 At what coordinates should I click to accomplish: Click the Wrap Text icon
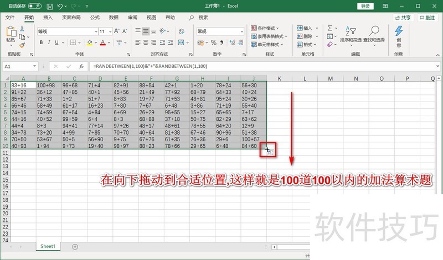[x=182, y=31]
